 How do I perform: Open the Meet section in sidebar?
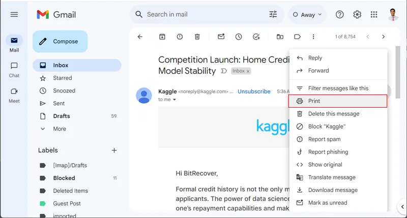coord(14,95)
